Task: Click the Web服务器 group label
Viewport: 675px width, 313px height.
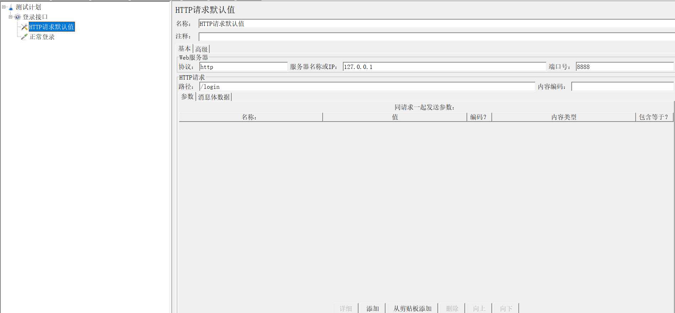Action: 193,57
